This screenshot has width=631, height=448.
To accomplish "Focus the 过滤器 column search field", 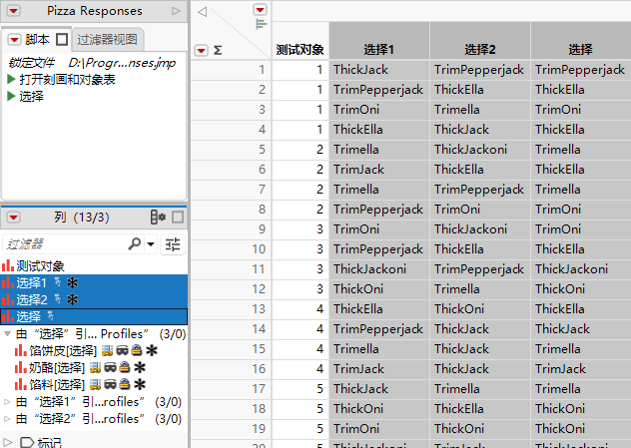I will [x=64, y=244].
